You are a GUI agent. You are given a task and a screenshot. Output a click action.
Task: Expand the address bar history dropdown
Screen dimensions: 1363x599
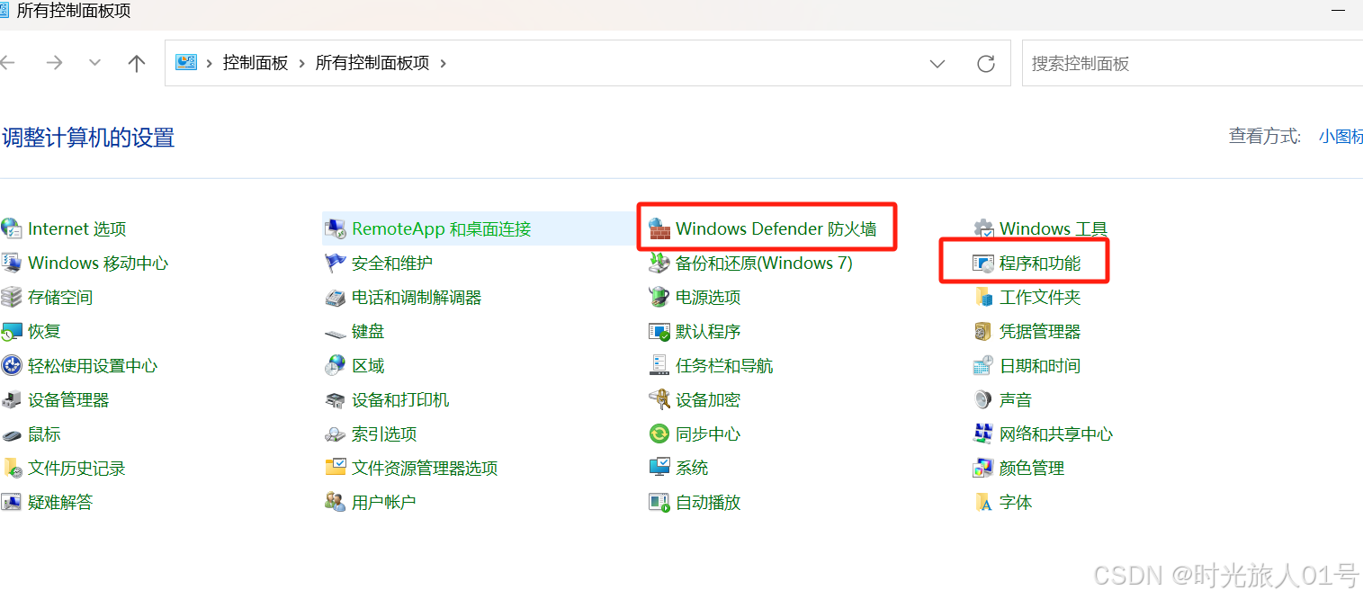coord(937,64)
